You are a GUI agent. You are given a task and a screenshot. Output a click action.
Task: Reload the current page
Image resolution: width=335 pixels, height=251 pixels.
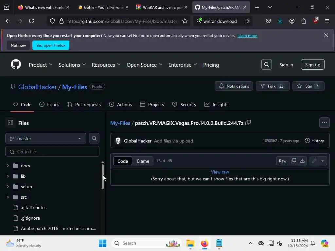point(31,21)
